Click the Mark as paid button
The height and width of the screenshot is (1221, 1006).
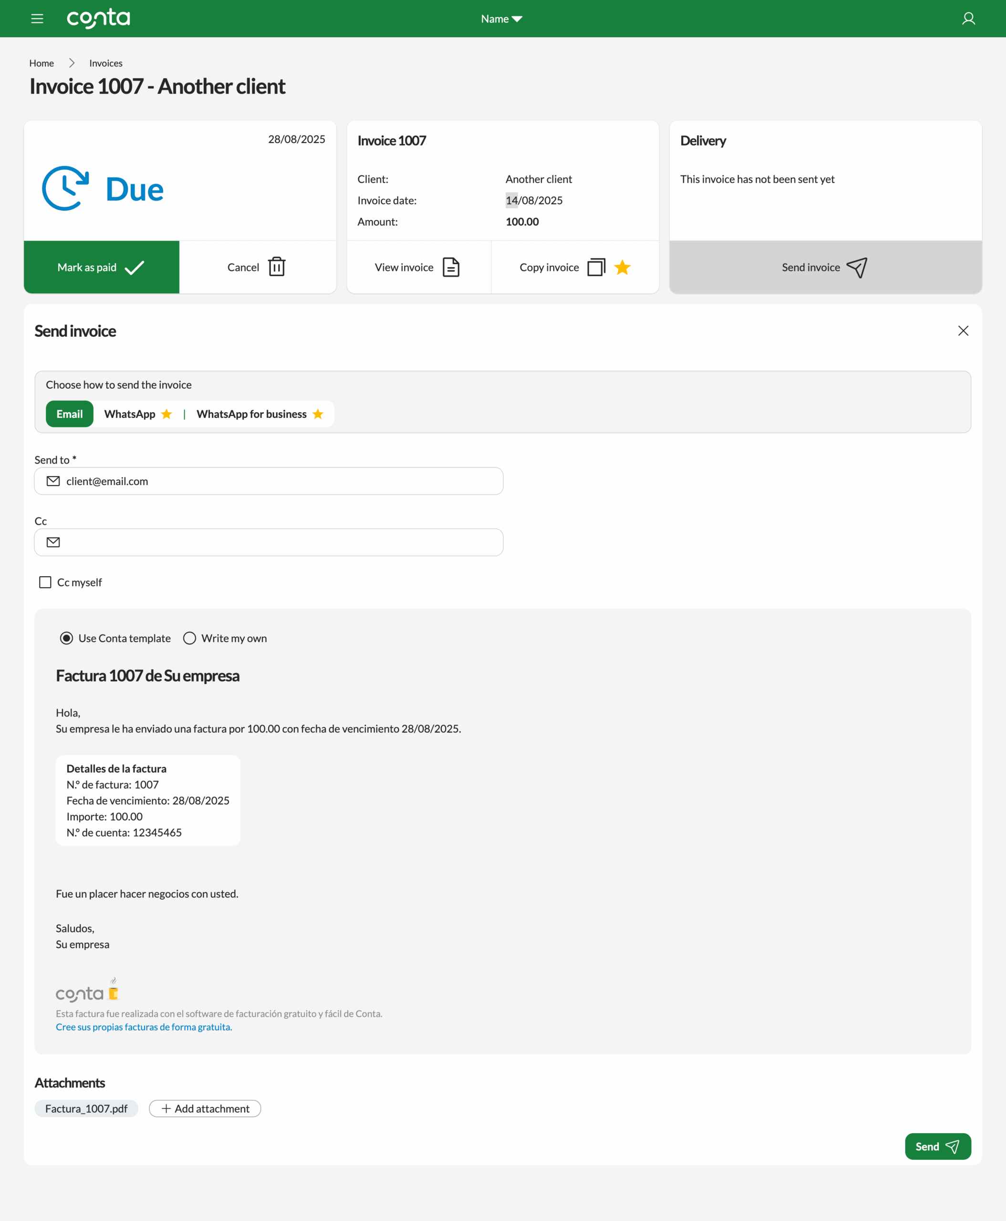102,267
